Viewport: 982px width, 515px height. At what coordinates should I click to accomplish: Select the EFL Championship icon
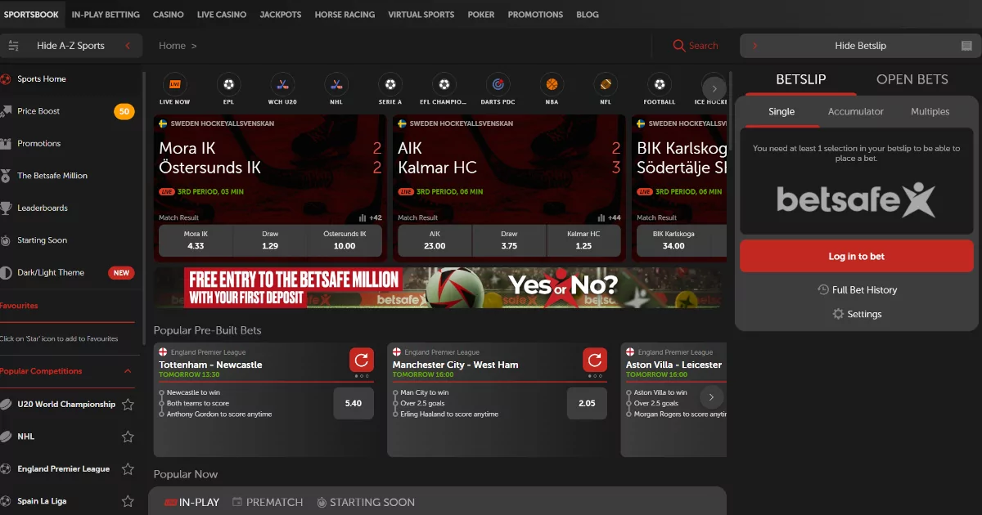(444, 84)
